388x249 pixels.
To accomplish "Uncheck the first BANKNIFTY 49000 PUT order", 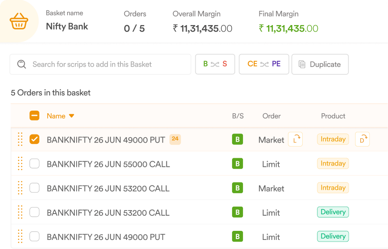I will click(x=34, y=139).
